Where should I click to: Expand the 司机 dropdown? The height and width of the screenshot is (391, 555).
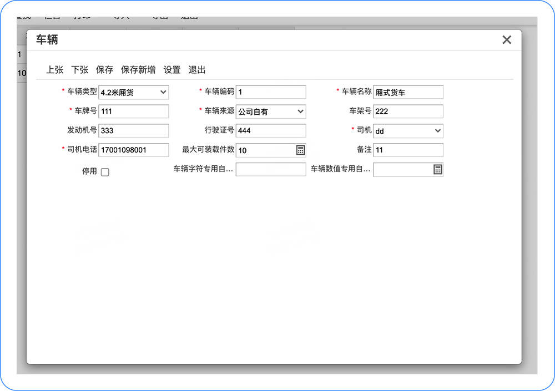point(408,131)
